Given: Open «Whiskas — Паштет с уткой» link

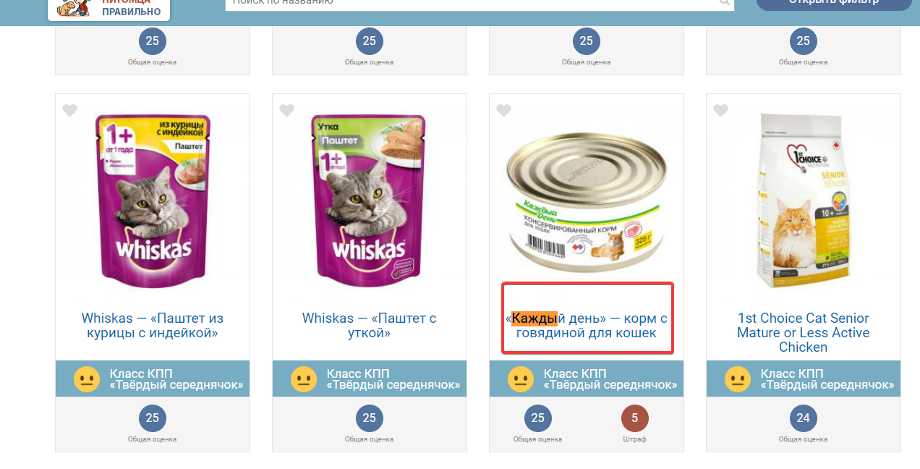Looking at the screenshot, I should 370,326.
